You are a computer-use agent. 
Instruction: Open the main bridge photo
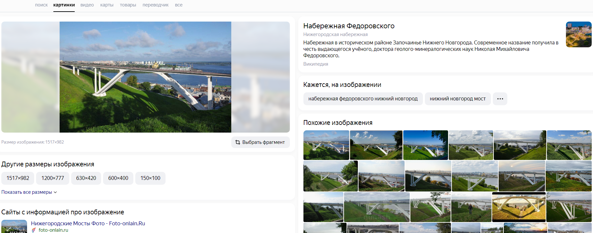click(x=145, y=77)
